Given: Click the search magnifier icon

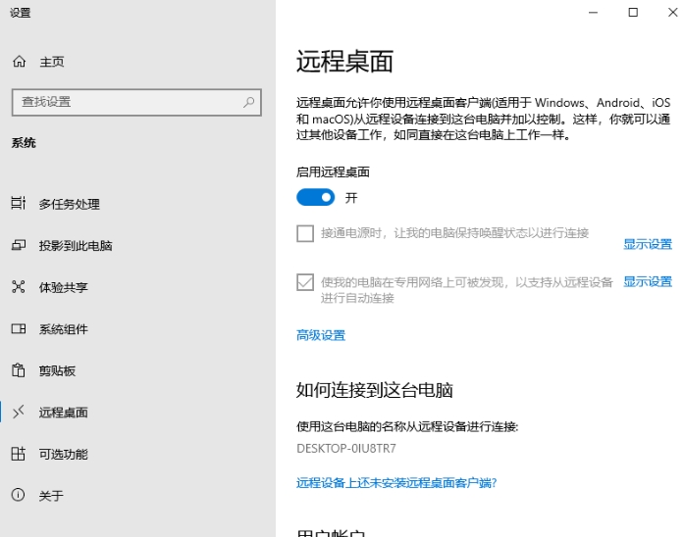Looking at the screenshot, I should 249,102.
